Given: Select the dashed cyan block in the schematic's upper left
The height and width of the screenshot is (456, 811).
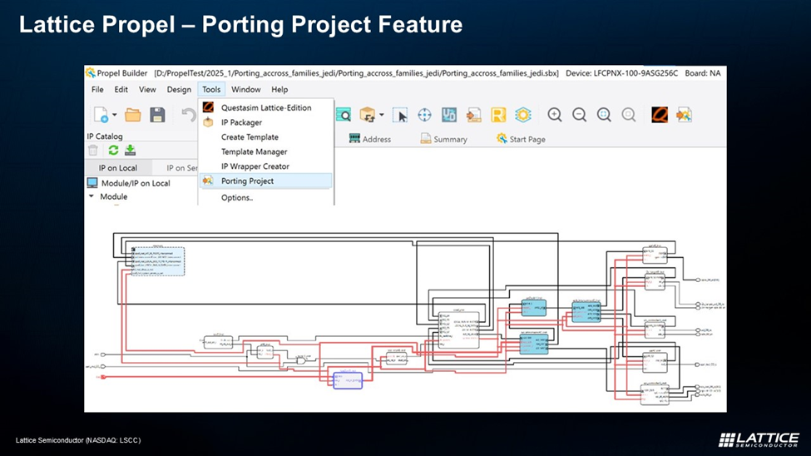Looking at the screenshot, I should [x=157, y=261].
